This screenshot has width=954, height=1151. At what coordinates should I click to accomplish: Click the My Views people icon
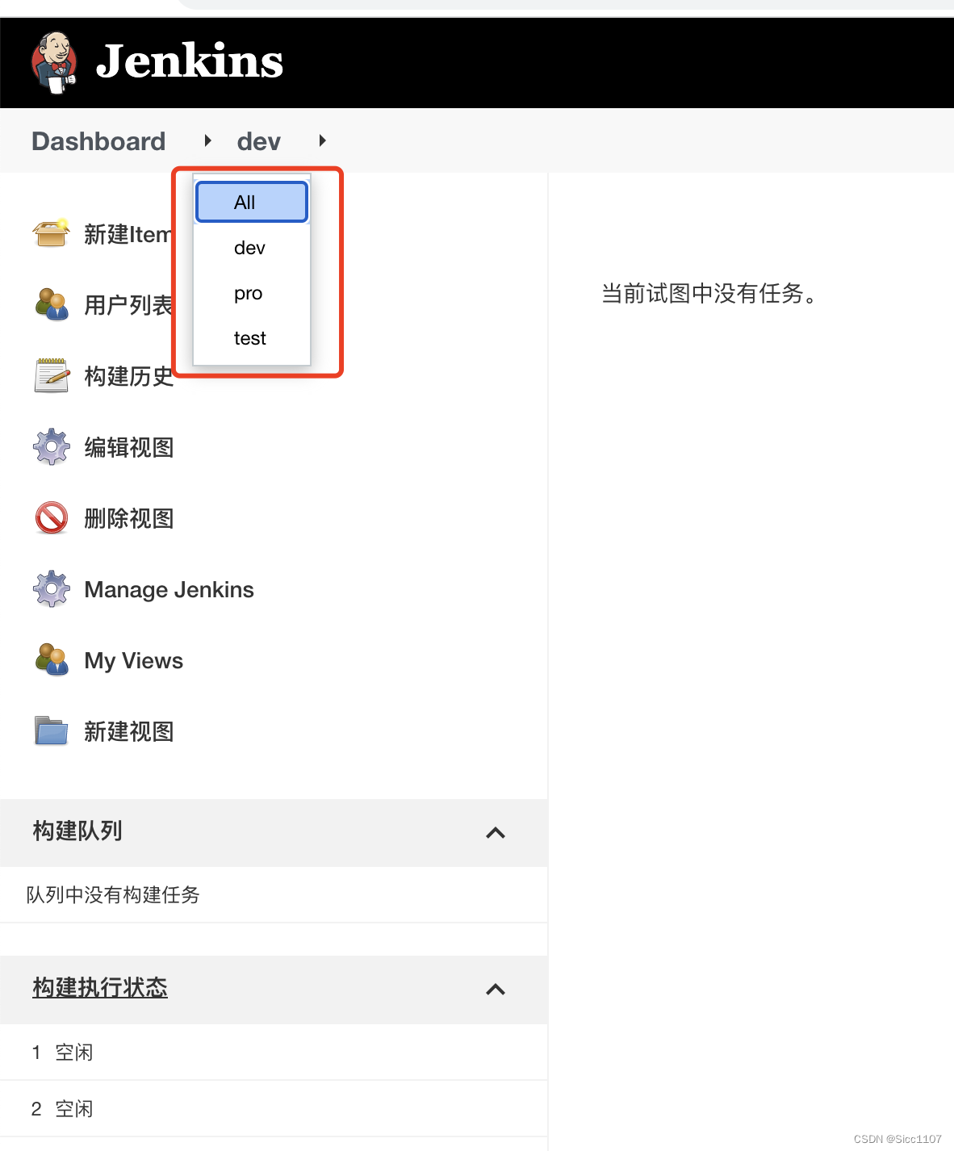[x=52, y=659]
